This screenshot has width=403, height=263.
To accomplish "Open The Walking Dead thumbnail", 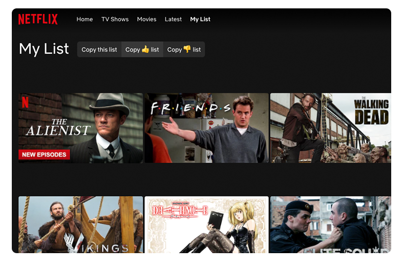I will point(331,128).
